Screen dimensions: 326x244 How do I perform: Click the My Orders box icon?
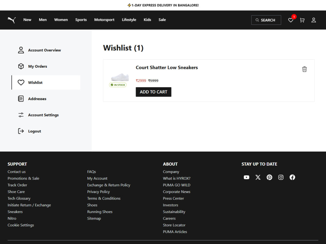tap(21, 66)
